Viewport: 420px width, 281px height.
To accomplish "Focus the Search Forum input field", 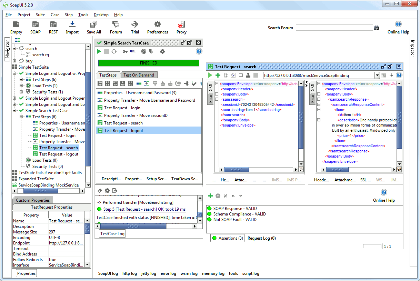I will click(x=334, y=28).
